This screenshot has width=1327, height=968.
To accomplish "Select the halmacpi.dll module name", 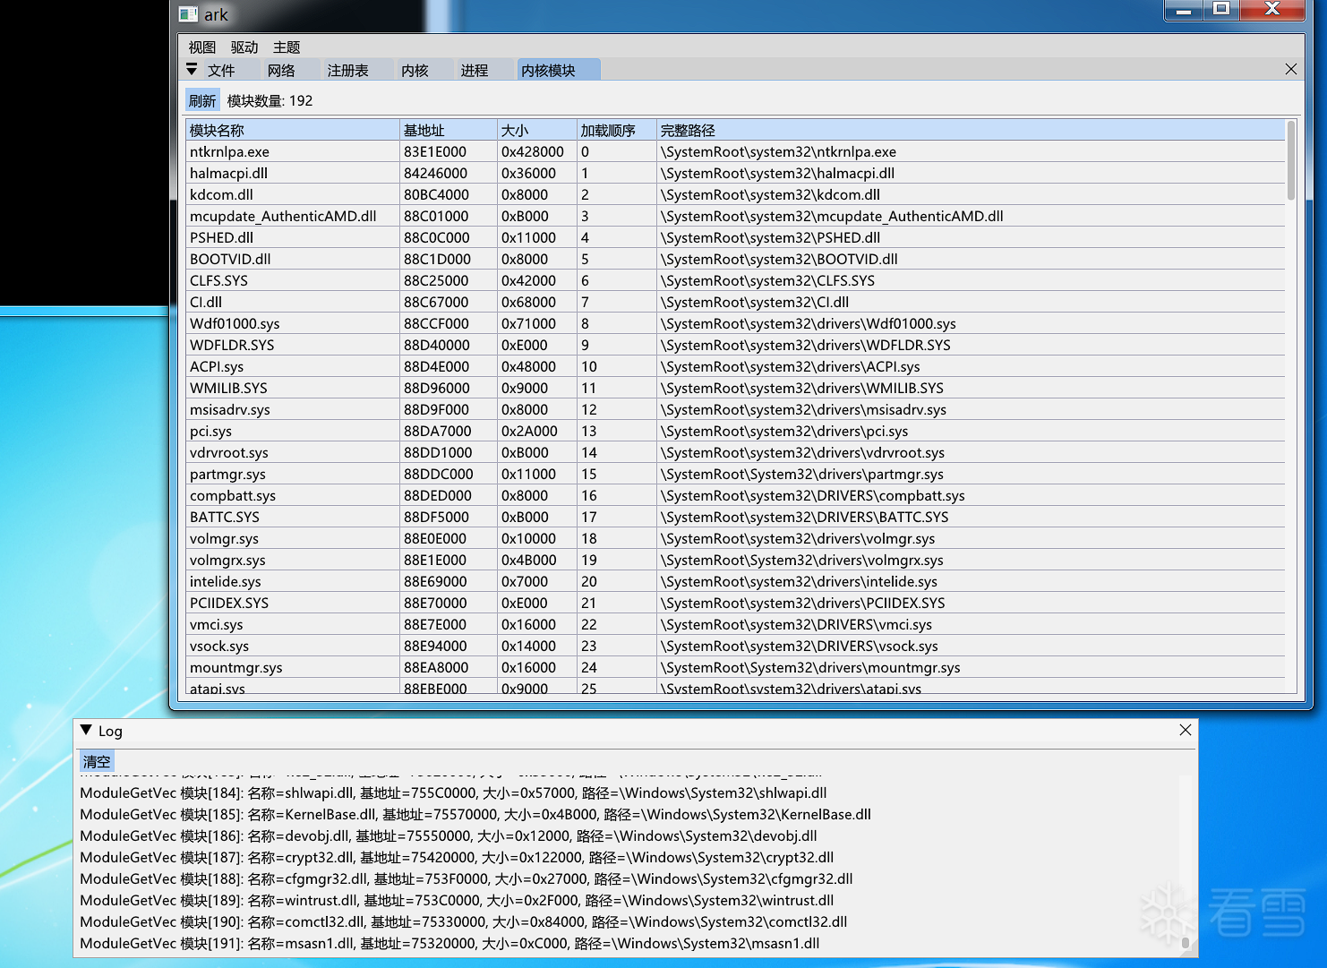I will coord(228,173).
